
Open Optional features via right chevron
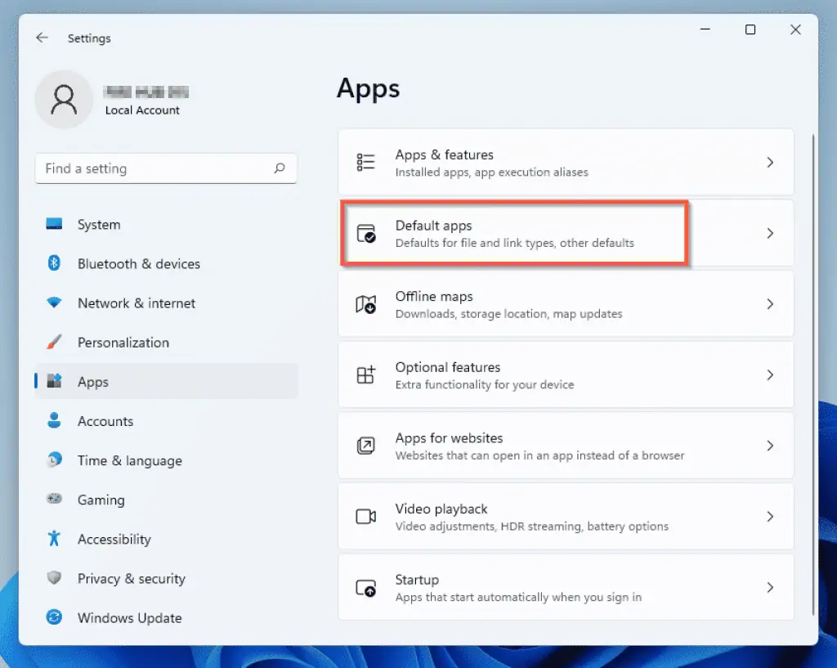770,374
